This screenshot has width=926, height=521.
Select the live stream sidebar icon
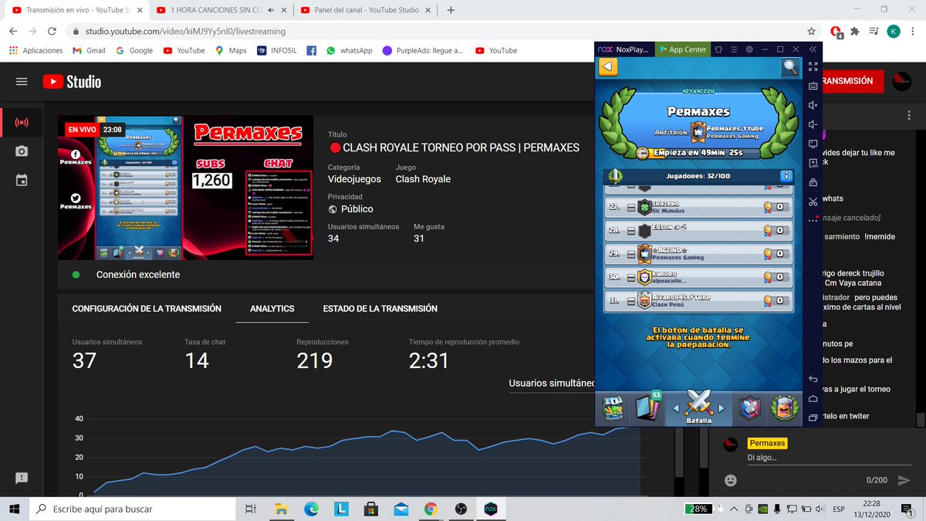pos(22,123)
